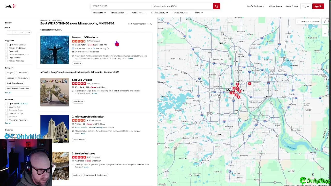Click the info icon beside Sponsored Results

(61, 30)
